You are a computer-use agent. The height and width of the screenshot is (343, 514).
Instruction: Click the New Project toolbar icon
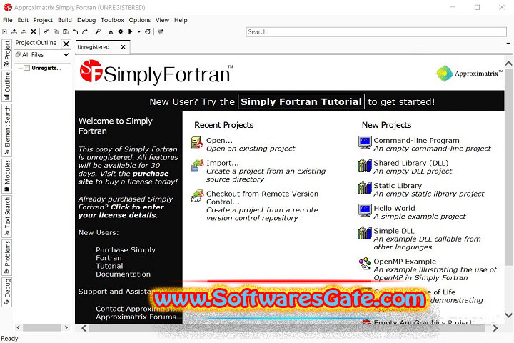4,31
